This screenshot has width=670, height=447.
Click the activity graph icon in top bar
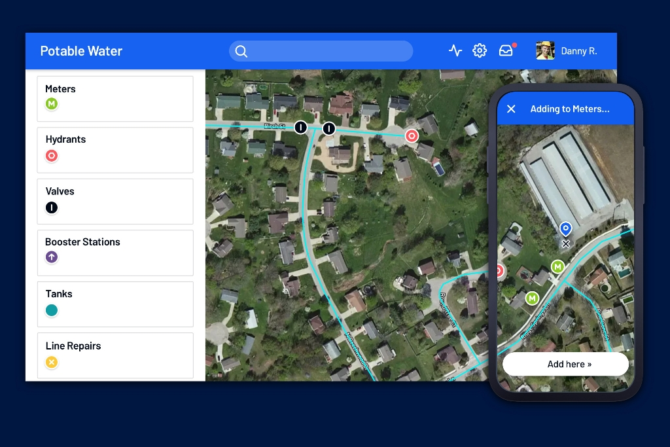455,50
